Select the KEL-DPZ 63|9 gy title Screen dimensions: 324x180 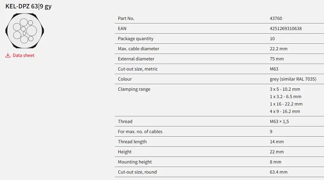pos(28,6)
